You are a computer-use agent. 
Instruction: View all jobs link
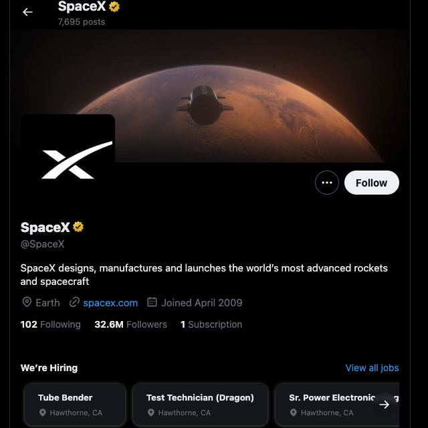(x=372, y=368)
